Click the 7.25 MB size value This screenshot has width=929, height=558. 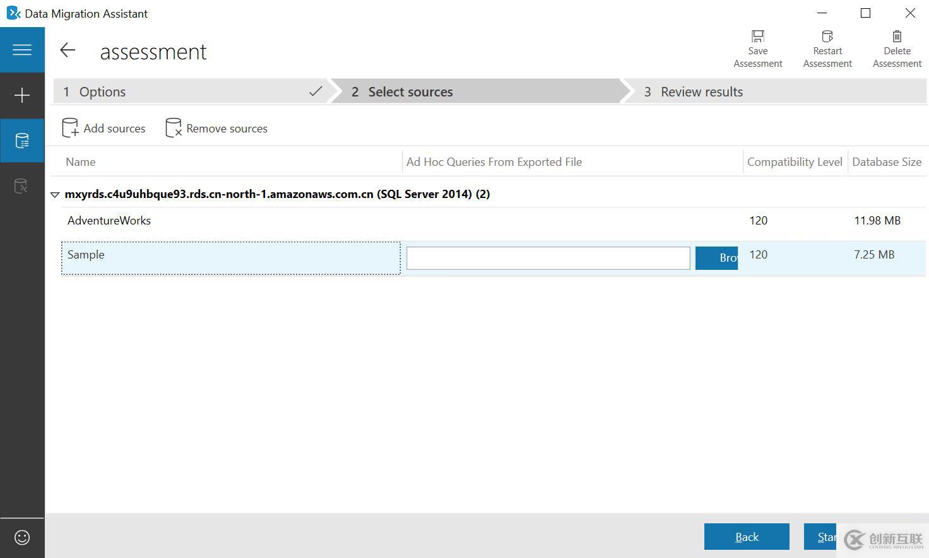coord(874,255)
